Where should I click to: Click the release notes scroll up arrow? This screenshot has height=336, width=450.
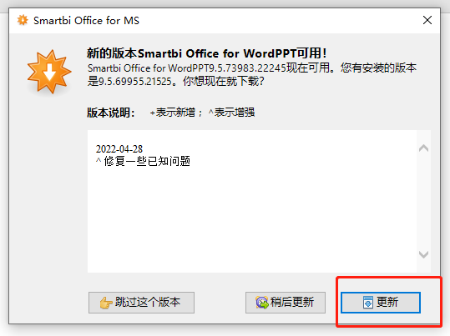coord(423,148)
